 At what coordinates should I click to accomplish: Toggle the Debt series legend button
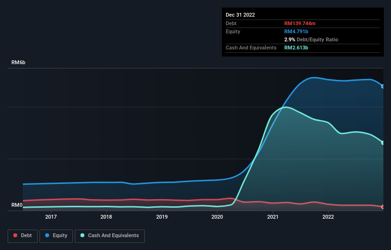pyautogui.click(x=23, y=236)
